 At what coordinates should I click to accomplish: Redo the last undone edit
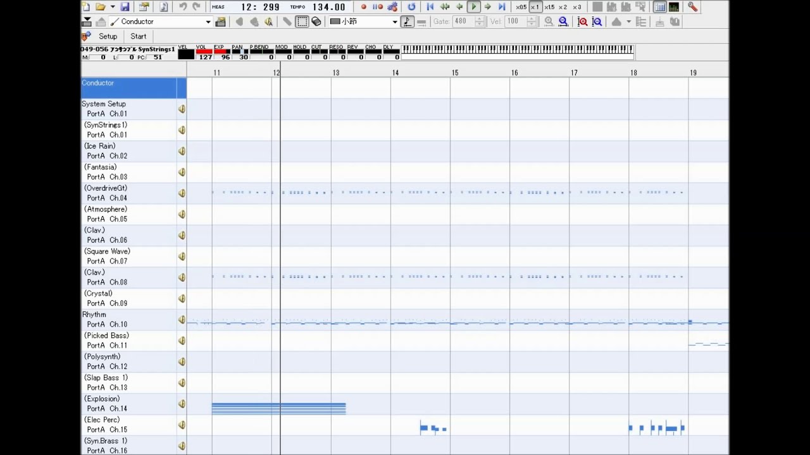[x=196, y=7]
